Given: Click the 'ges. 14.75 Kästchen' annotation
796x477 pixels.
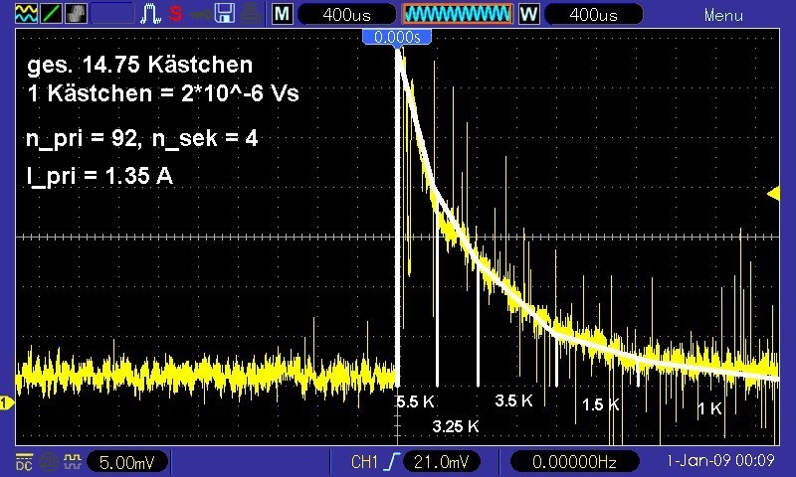Looking at the screenshot, I should pos(139,65).
